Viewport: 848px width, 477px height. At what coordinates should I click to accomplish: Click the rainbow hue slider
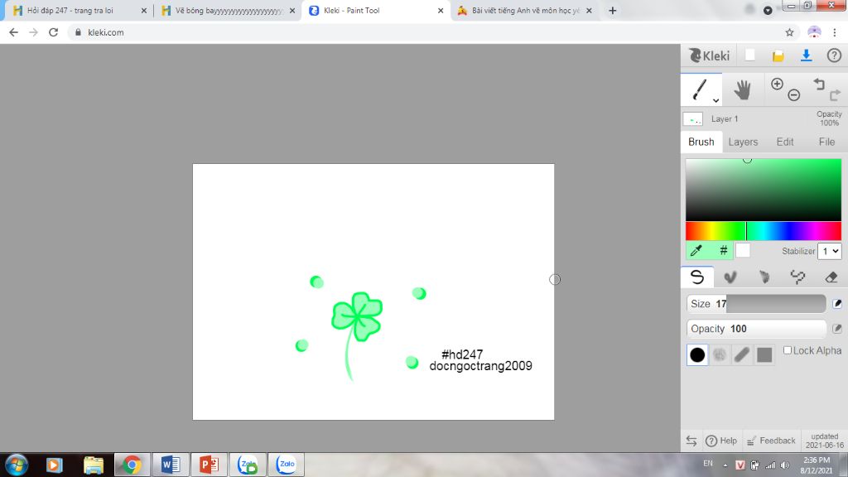tap(763, 231)
